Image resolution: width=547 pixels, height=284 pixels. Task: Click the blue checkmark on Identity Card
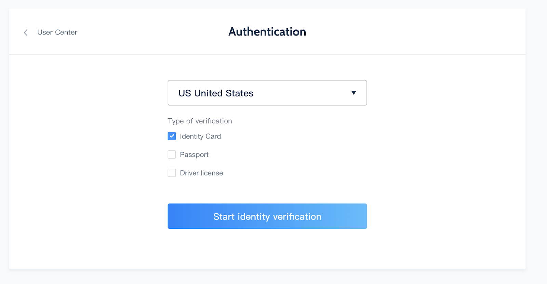click(172, 136)
